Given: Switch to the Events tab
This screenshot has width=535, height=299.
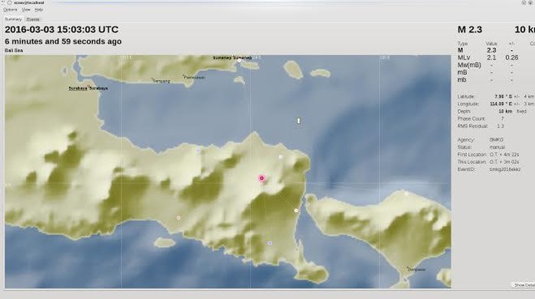Looking at the screenshot, I should (33, 19).
